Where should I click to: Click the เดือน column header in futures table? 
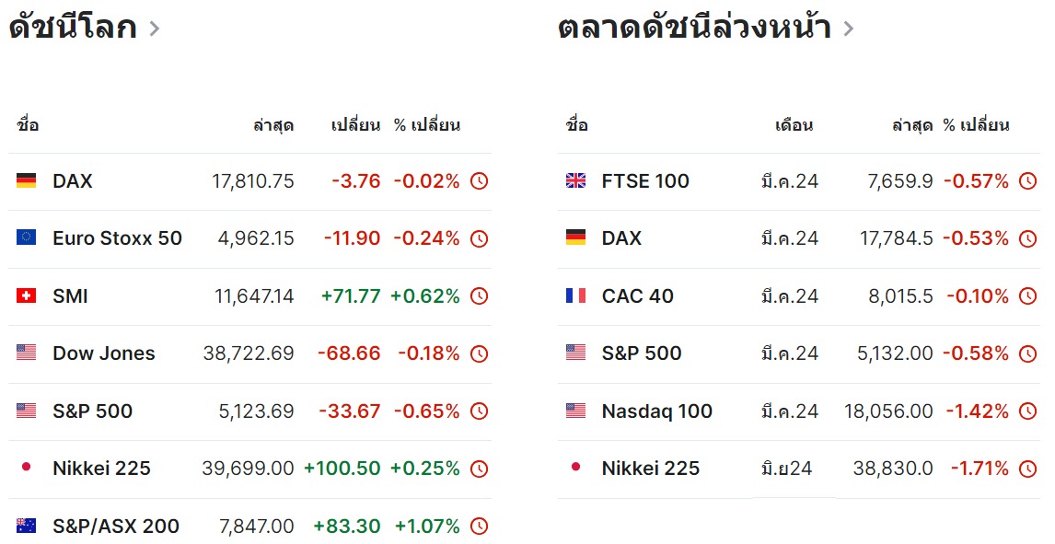(x=794, y=125)
